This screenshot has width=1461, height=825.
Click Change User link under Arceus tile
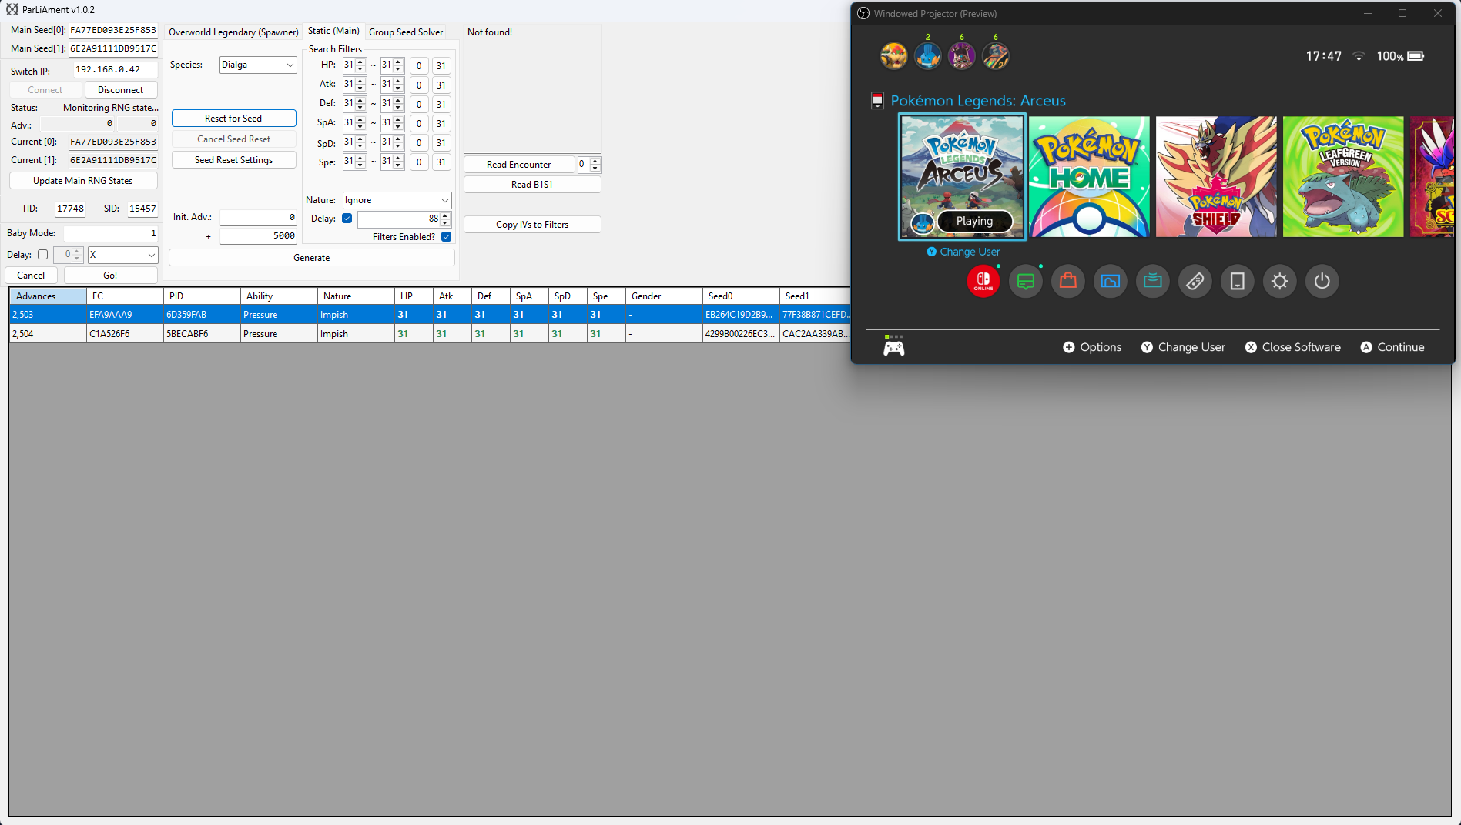click(x=963, y=252)
